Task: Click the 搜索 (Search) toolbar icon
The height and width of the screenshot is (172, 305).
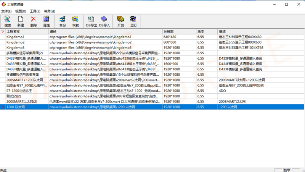Action: point(8,21)
